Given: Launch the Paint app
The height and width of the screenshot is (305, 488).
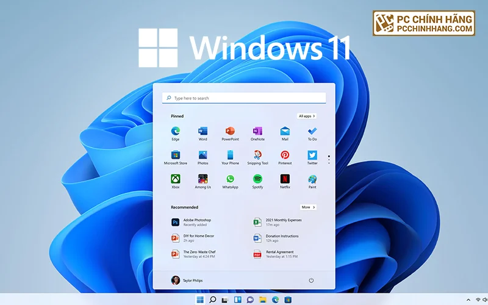Looking at the screenshot, I should (312, 182).
